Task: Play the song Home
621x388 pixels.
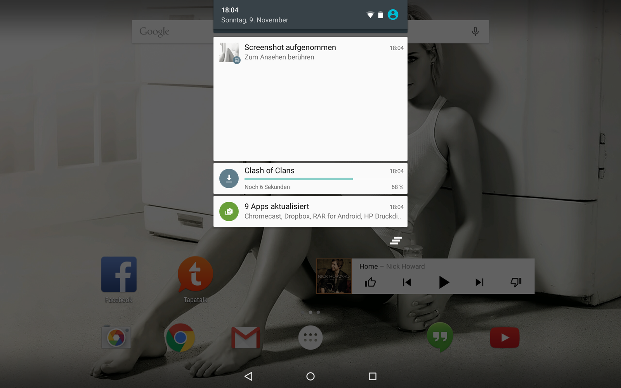Action: (444, 282)
